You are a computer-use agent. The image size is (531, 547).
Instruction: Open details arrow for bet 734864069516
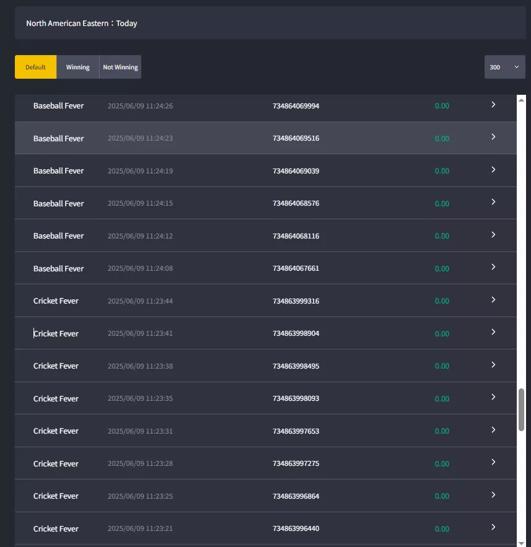493,137
